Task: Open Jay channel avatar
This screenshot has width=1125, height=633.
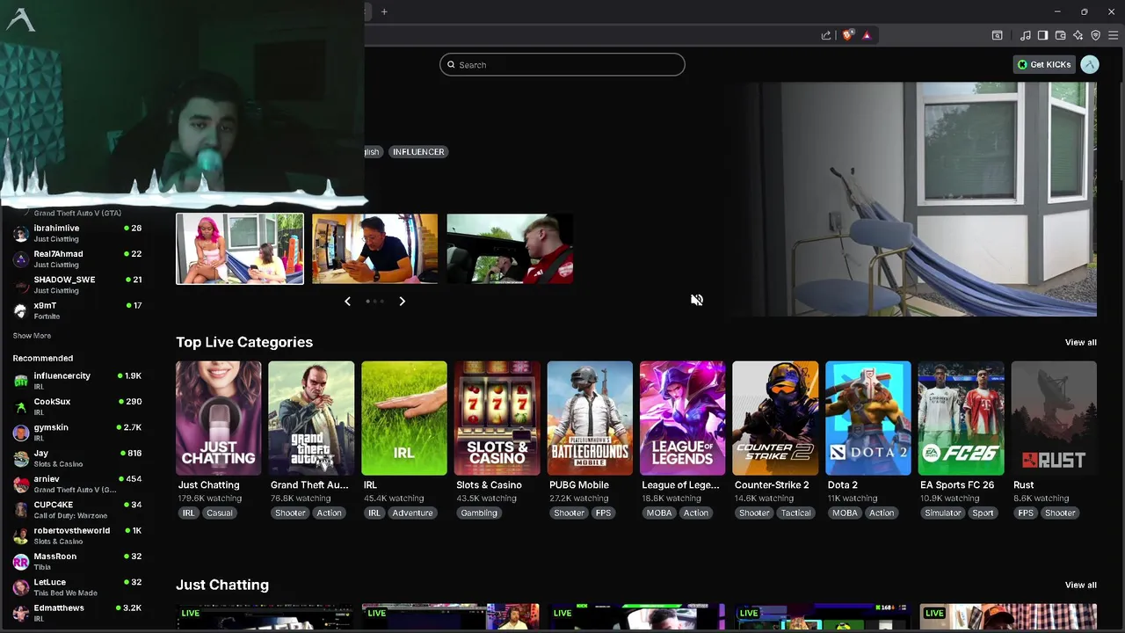Action: tap(21, 458)
